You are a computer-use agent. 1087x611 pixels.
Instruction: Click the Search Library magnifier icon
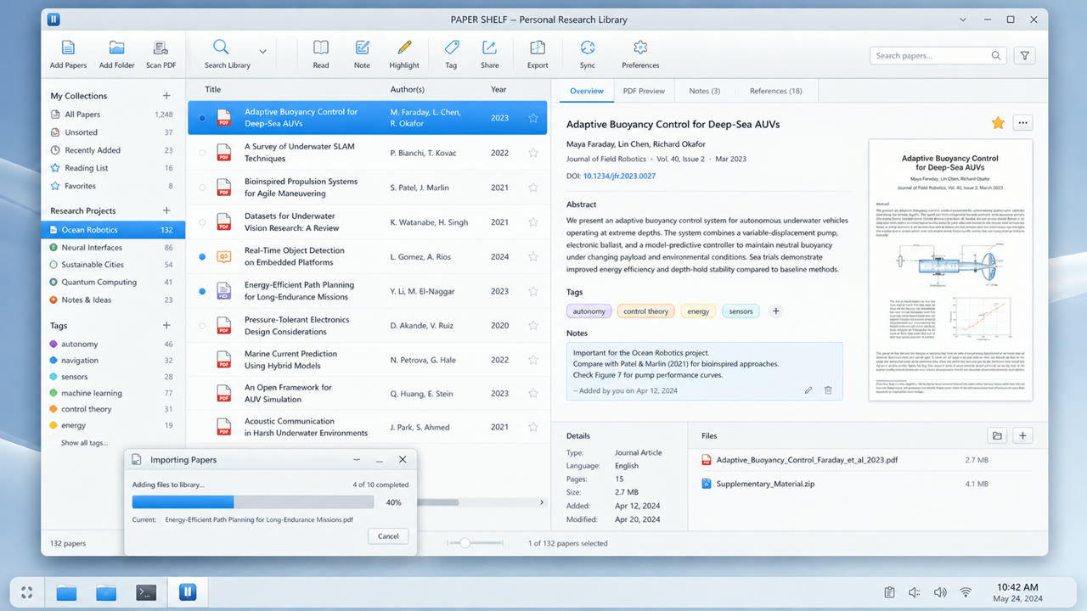pos(221,47)
